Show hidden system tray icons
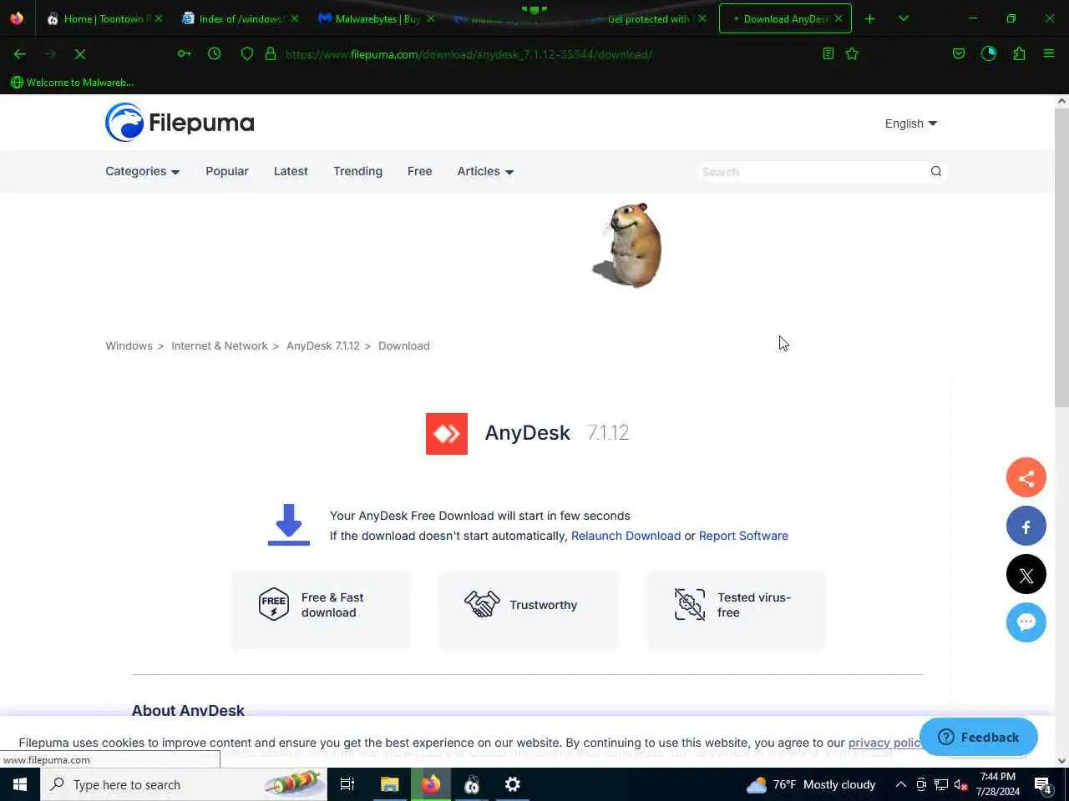This screenshot has width=1069, height=801. click(x=901, y=784)
